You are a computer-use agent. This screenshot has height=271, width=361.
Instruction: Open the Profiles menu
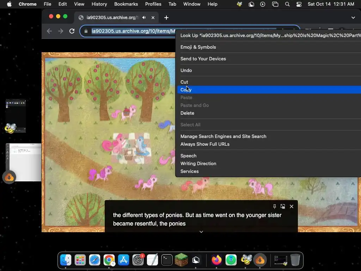tap(153, 4)
